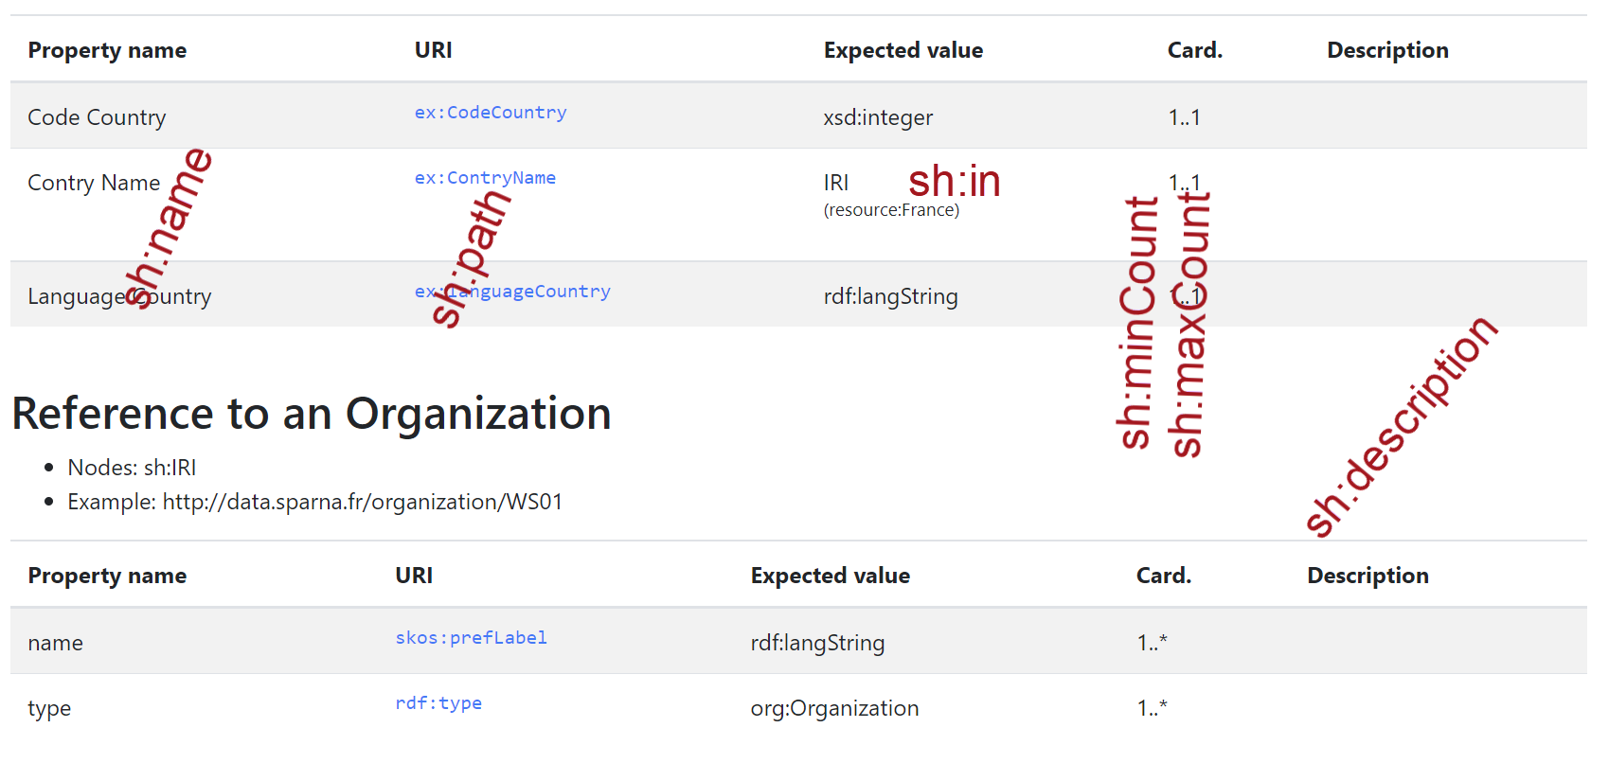Open the ex:CodeCountry URI link
Viewport: 1609px width, 763px height.
[x=490, y=113]
